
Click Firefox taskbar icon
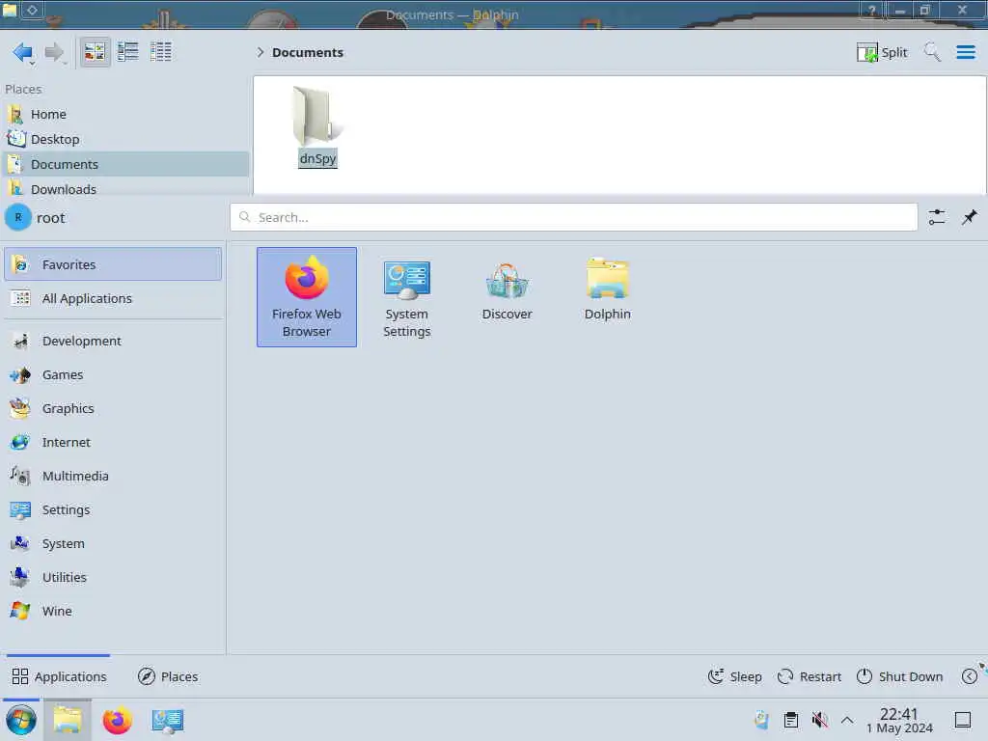[117, 720]
